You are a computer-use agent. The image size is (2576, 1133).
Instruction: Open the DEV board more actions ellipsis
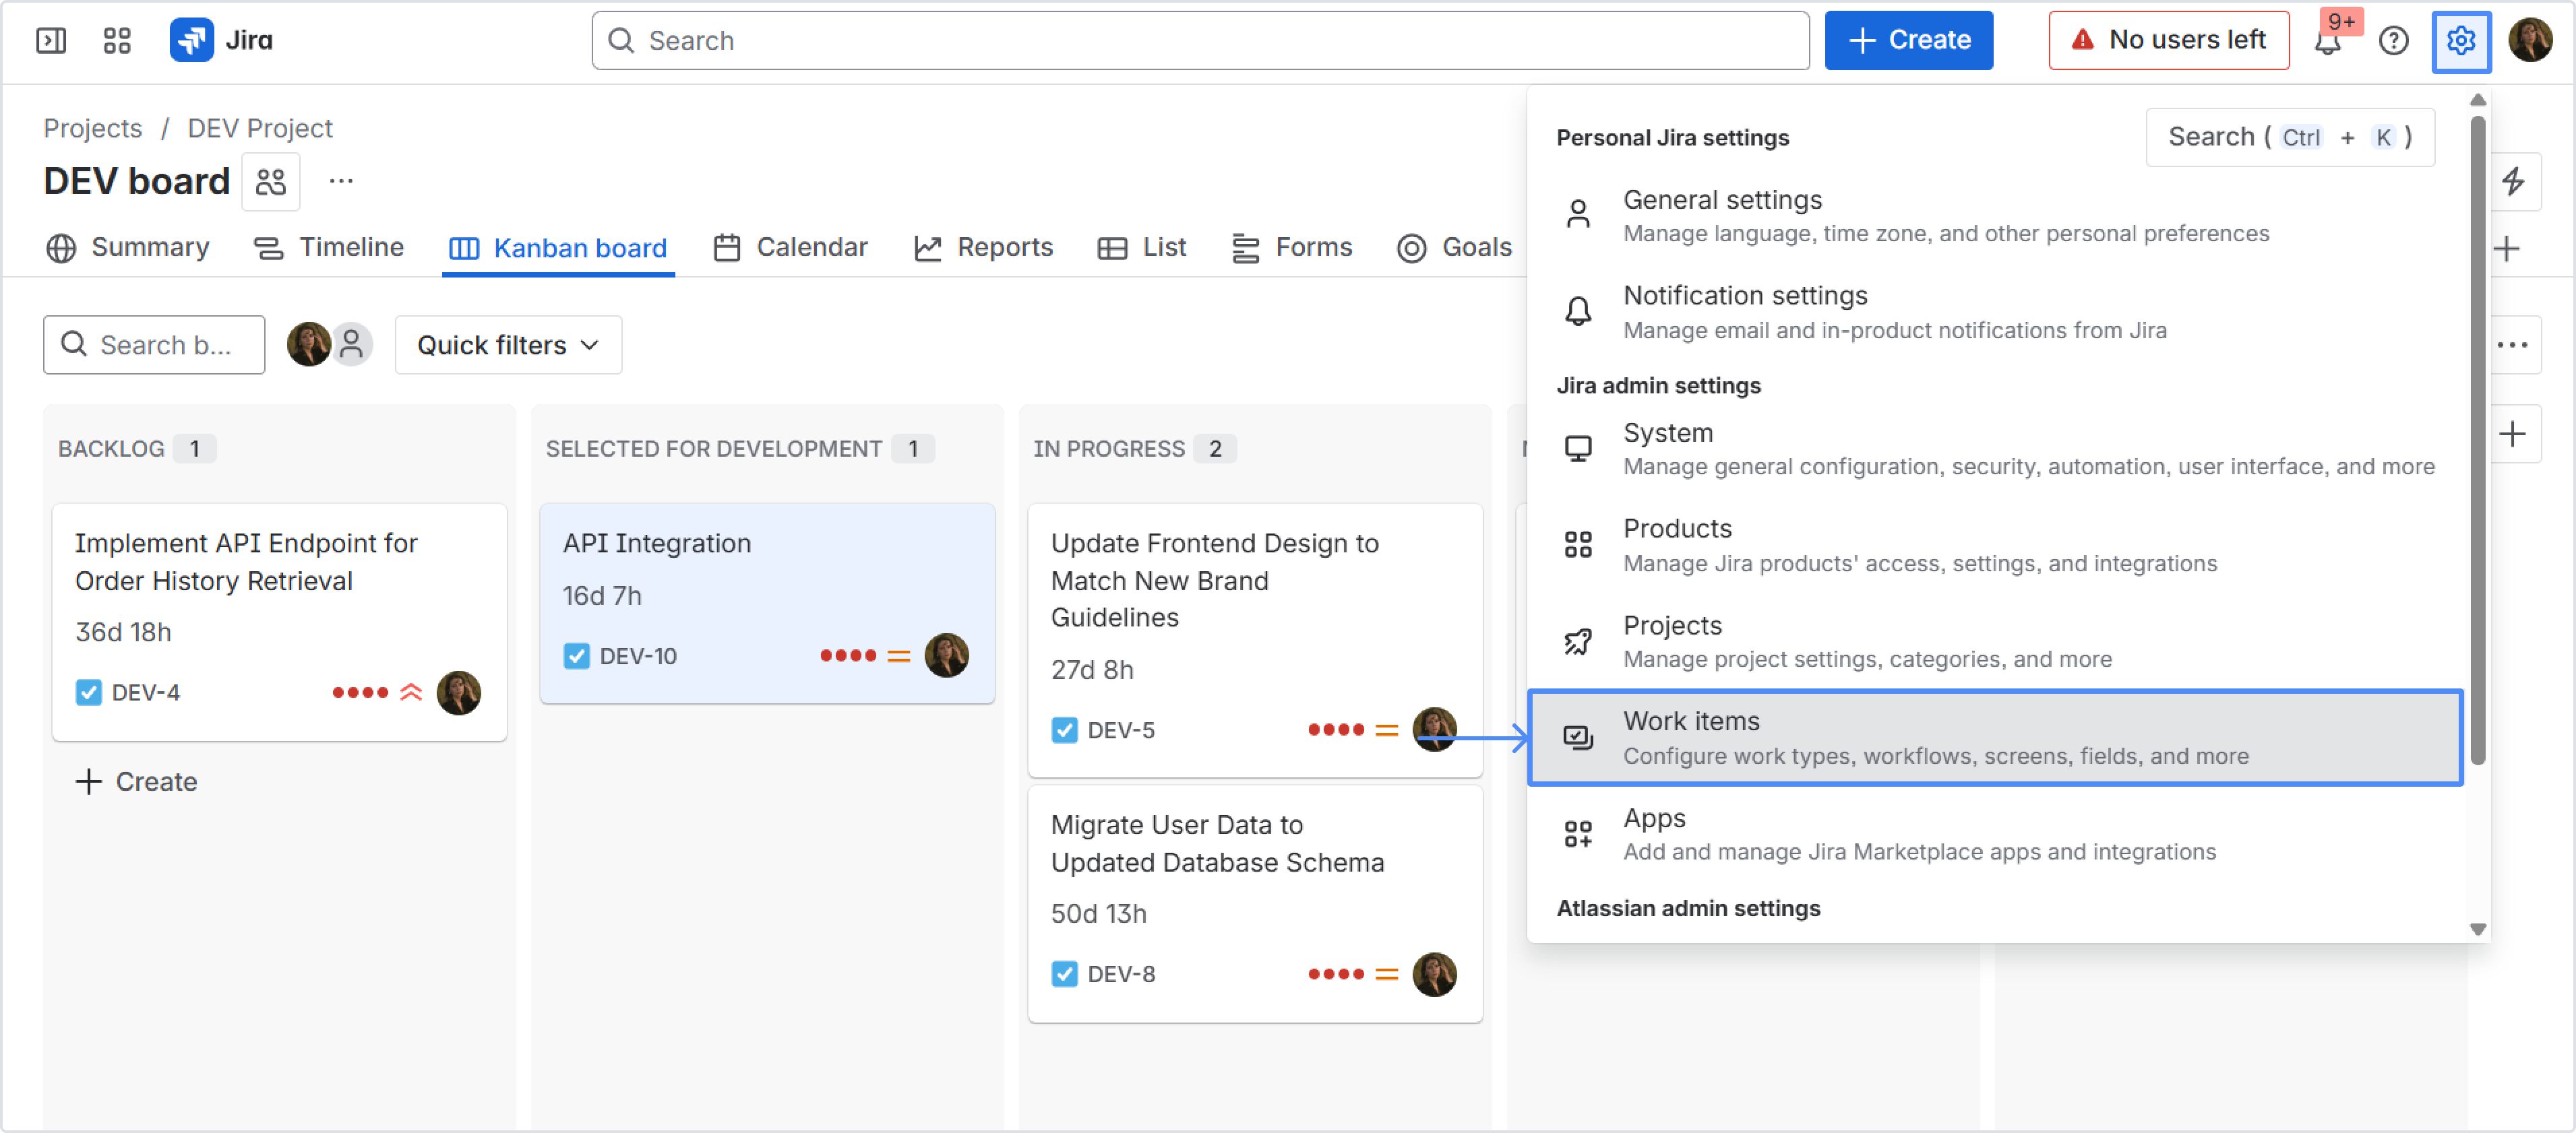[341, 182]
